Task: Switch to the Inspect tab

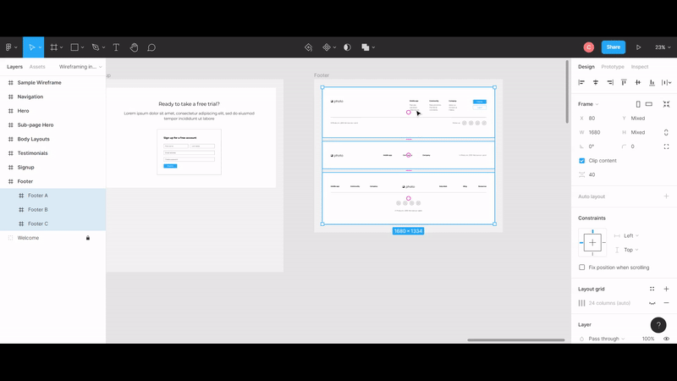Action: click(640, 67)
